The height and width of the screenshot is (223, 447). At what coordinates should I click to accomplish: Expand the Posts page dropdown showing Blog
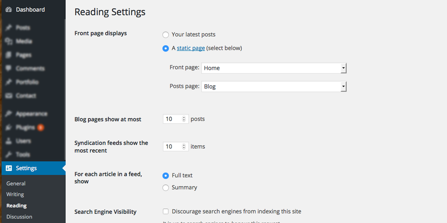tap(273, 87)
